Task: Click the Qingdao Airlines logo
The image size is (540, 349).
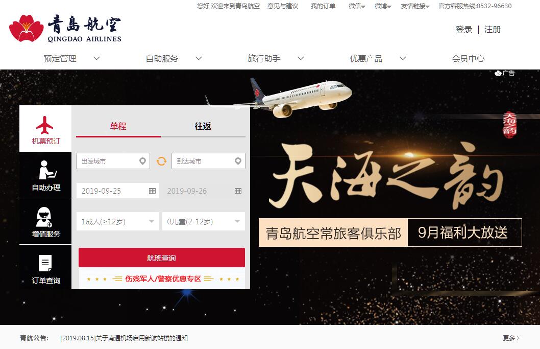Action: [x=65, y=28]
